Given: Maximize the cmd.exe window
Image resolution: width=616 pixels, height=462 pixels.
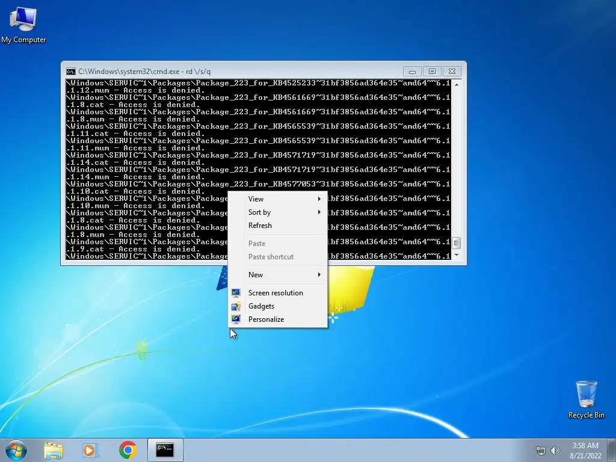Looking at the screenshot, I should (x=432, y=72).
